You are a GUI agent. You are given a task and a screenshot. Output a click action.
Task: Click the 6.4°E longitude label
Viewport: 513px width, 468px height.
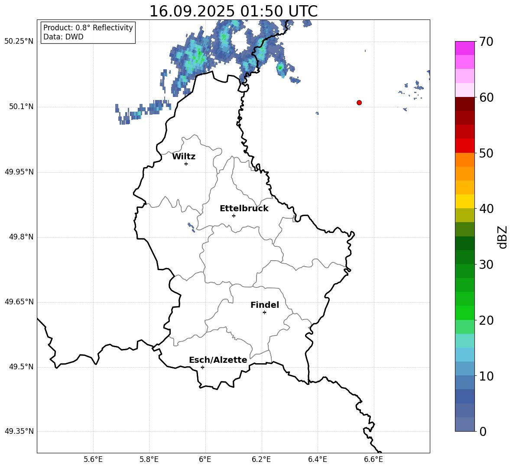coord(317,459)
